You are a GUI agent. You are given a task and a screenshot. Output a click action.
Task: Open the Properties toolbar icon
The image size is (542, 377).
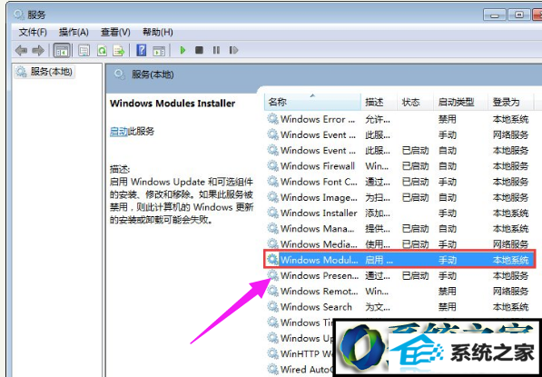pyautogui.click(x=84, y=51)
